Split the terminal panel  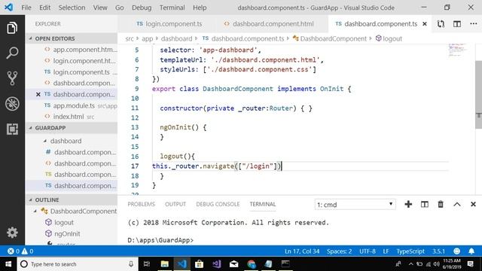pos(425,204)
